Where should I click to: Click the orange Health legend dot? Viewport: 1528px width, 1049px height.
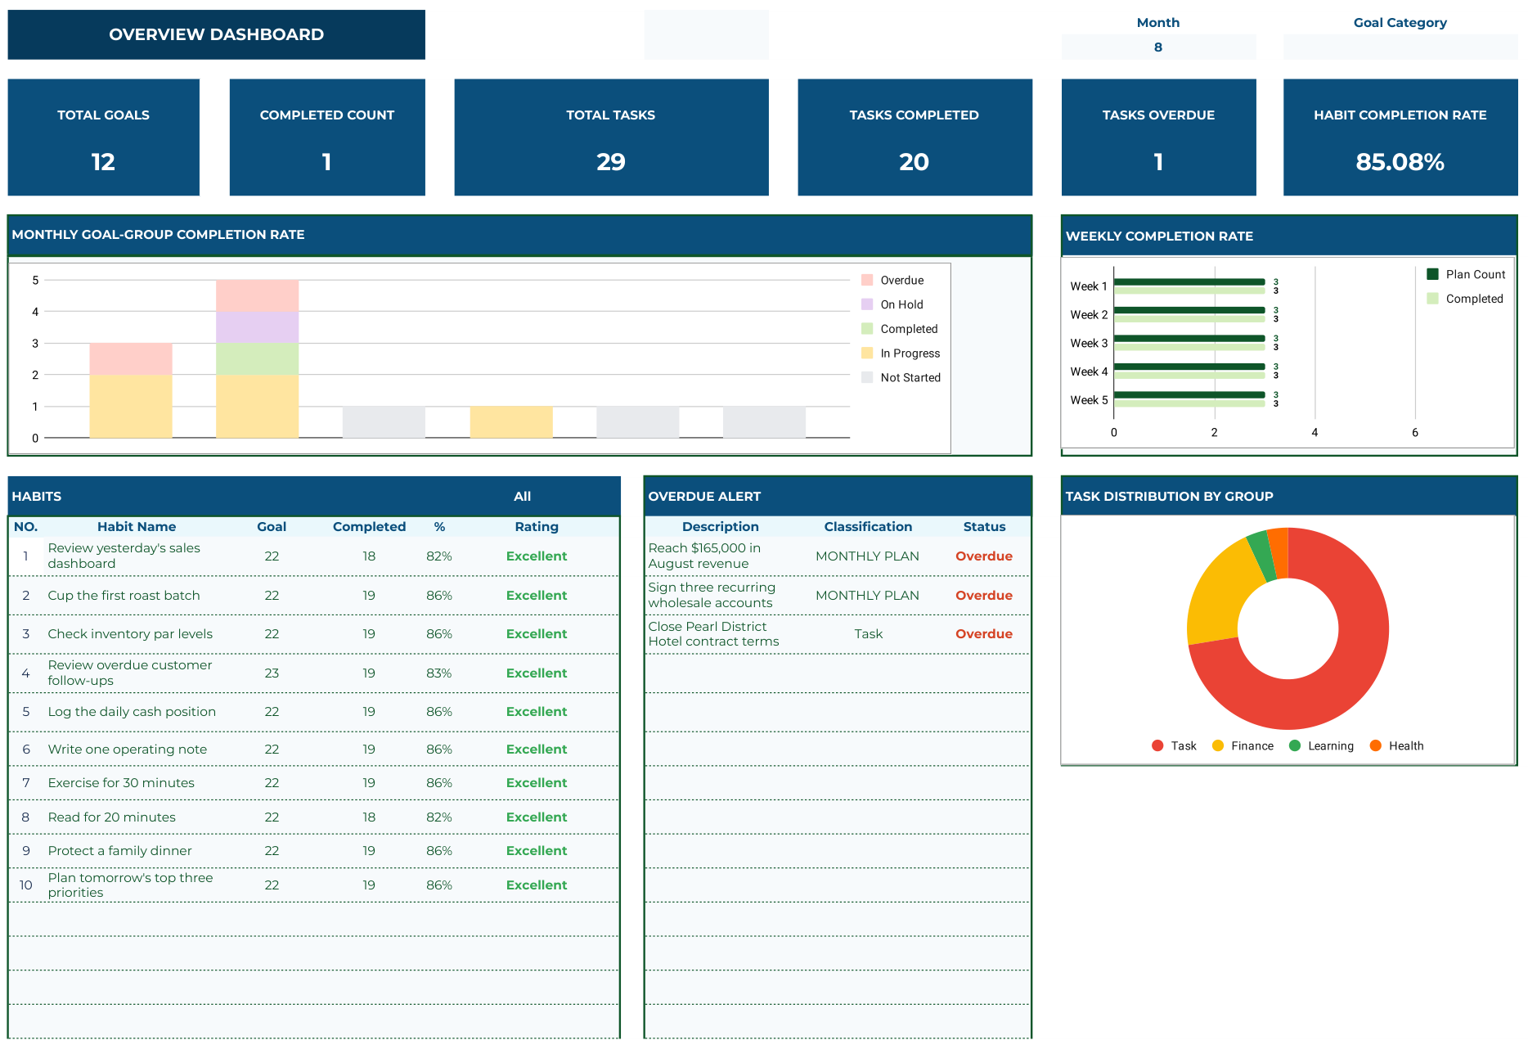[x=1376, y=745]
